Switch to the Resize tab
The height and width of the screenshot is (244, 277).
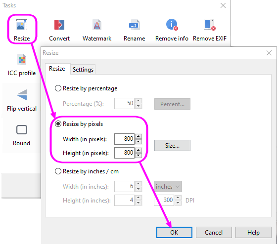click(57, 69)
